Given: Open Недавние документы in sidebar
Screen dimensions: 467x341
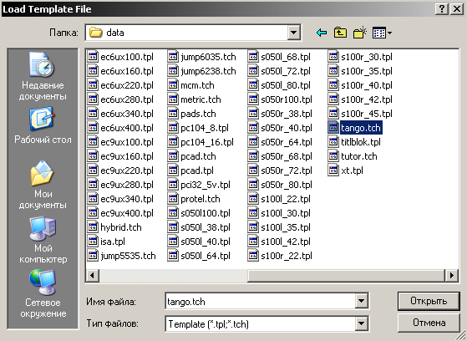Looking at the screenshot, I should tap(43, 77).
